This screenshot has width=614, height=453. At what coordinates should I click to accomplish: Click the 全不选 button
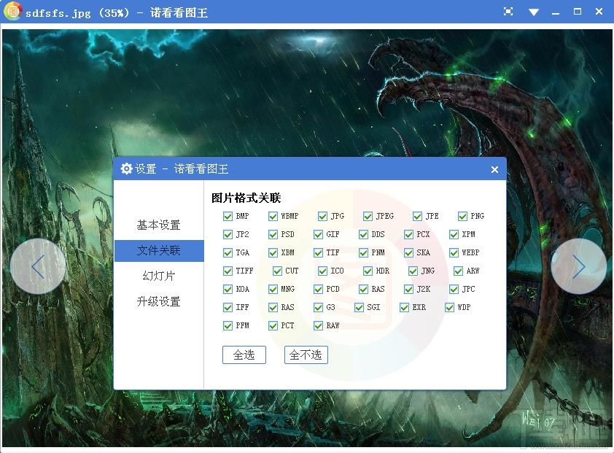[306, 355]
